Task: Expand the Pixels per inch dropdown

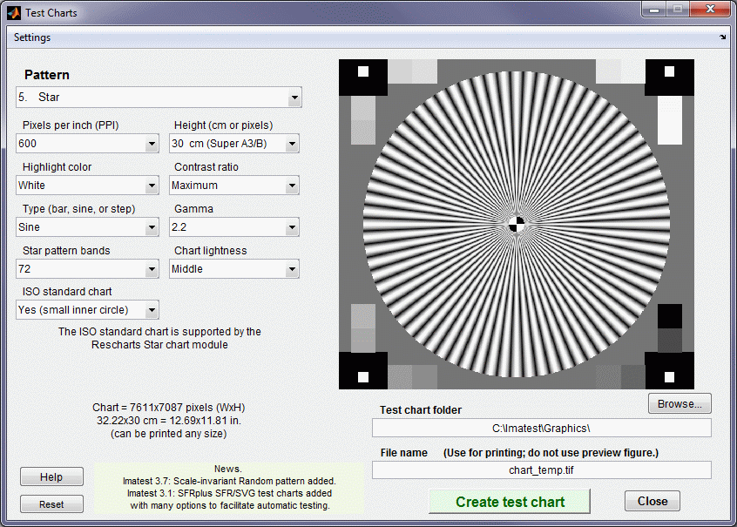Action: pyautogui.click(x=87, y=144)
